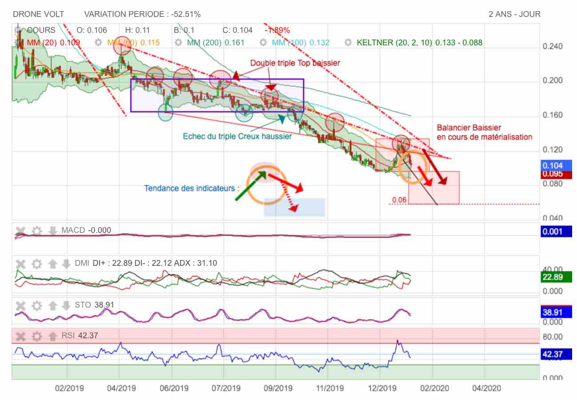The width and height of the screenshot is (577, 400).
Task: Move the STO panel down
Action: click(x=66, y=305)
